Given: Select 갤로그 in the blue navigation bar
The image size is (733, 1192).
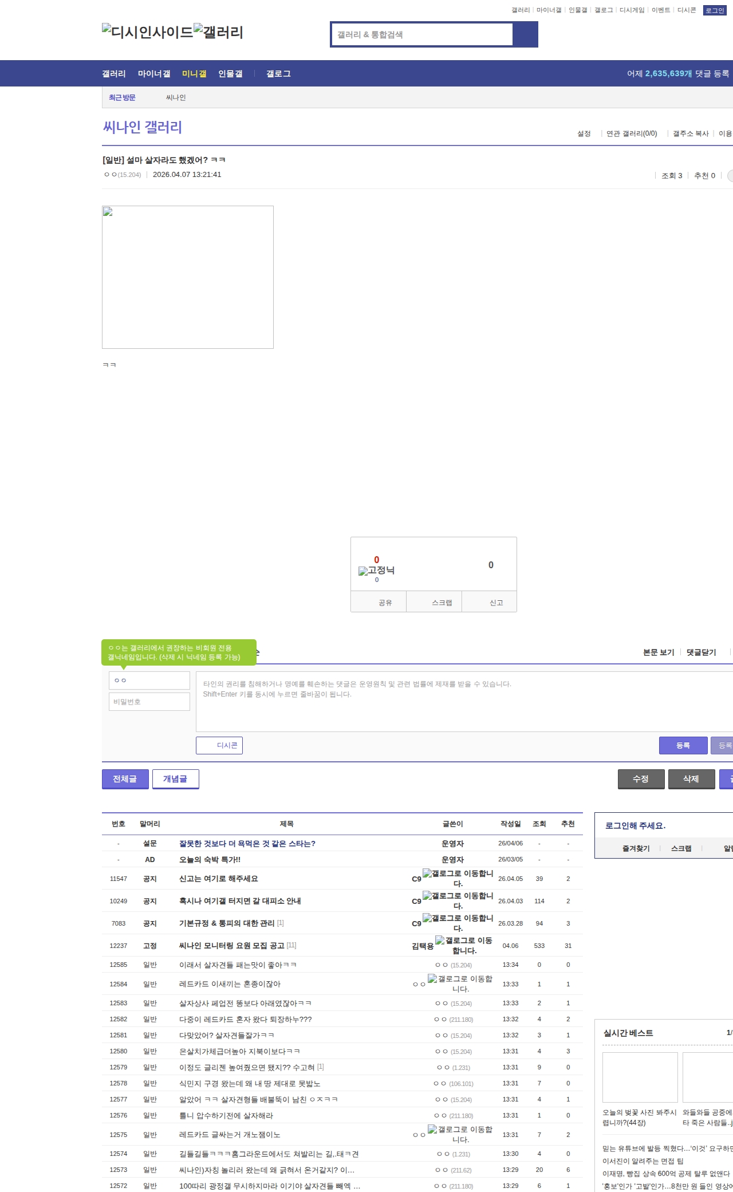Looking at the screenshot, I should [278, 73].
